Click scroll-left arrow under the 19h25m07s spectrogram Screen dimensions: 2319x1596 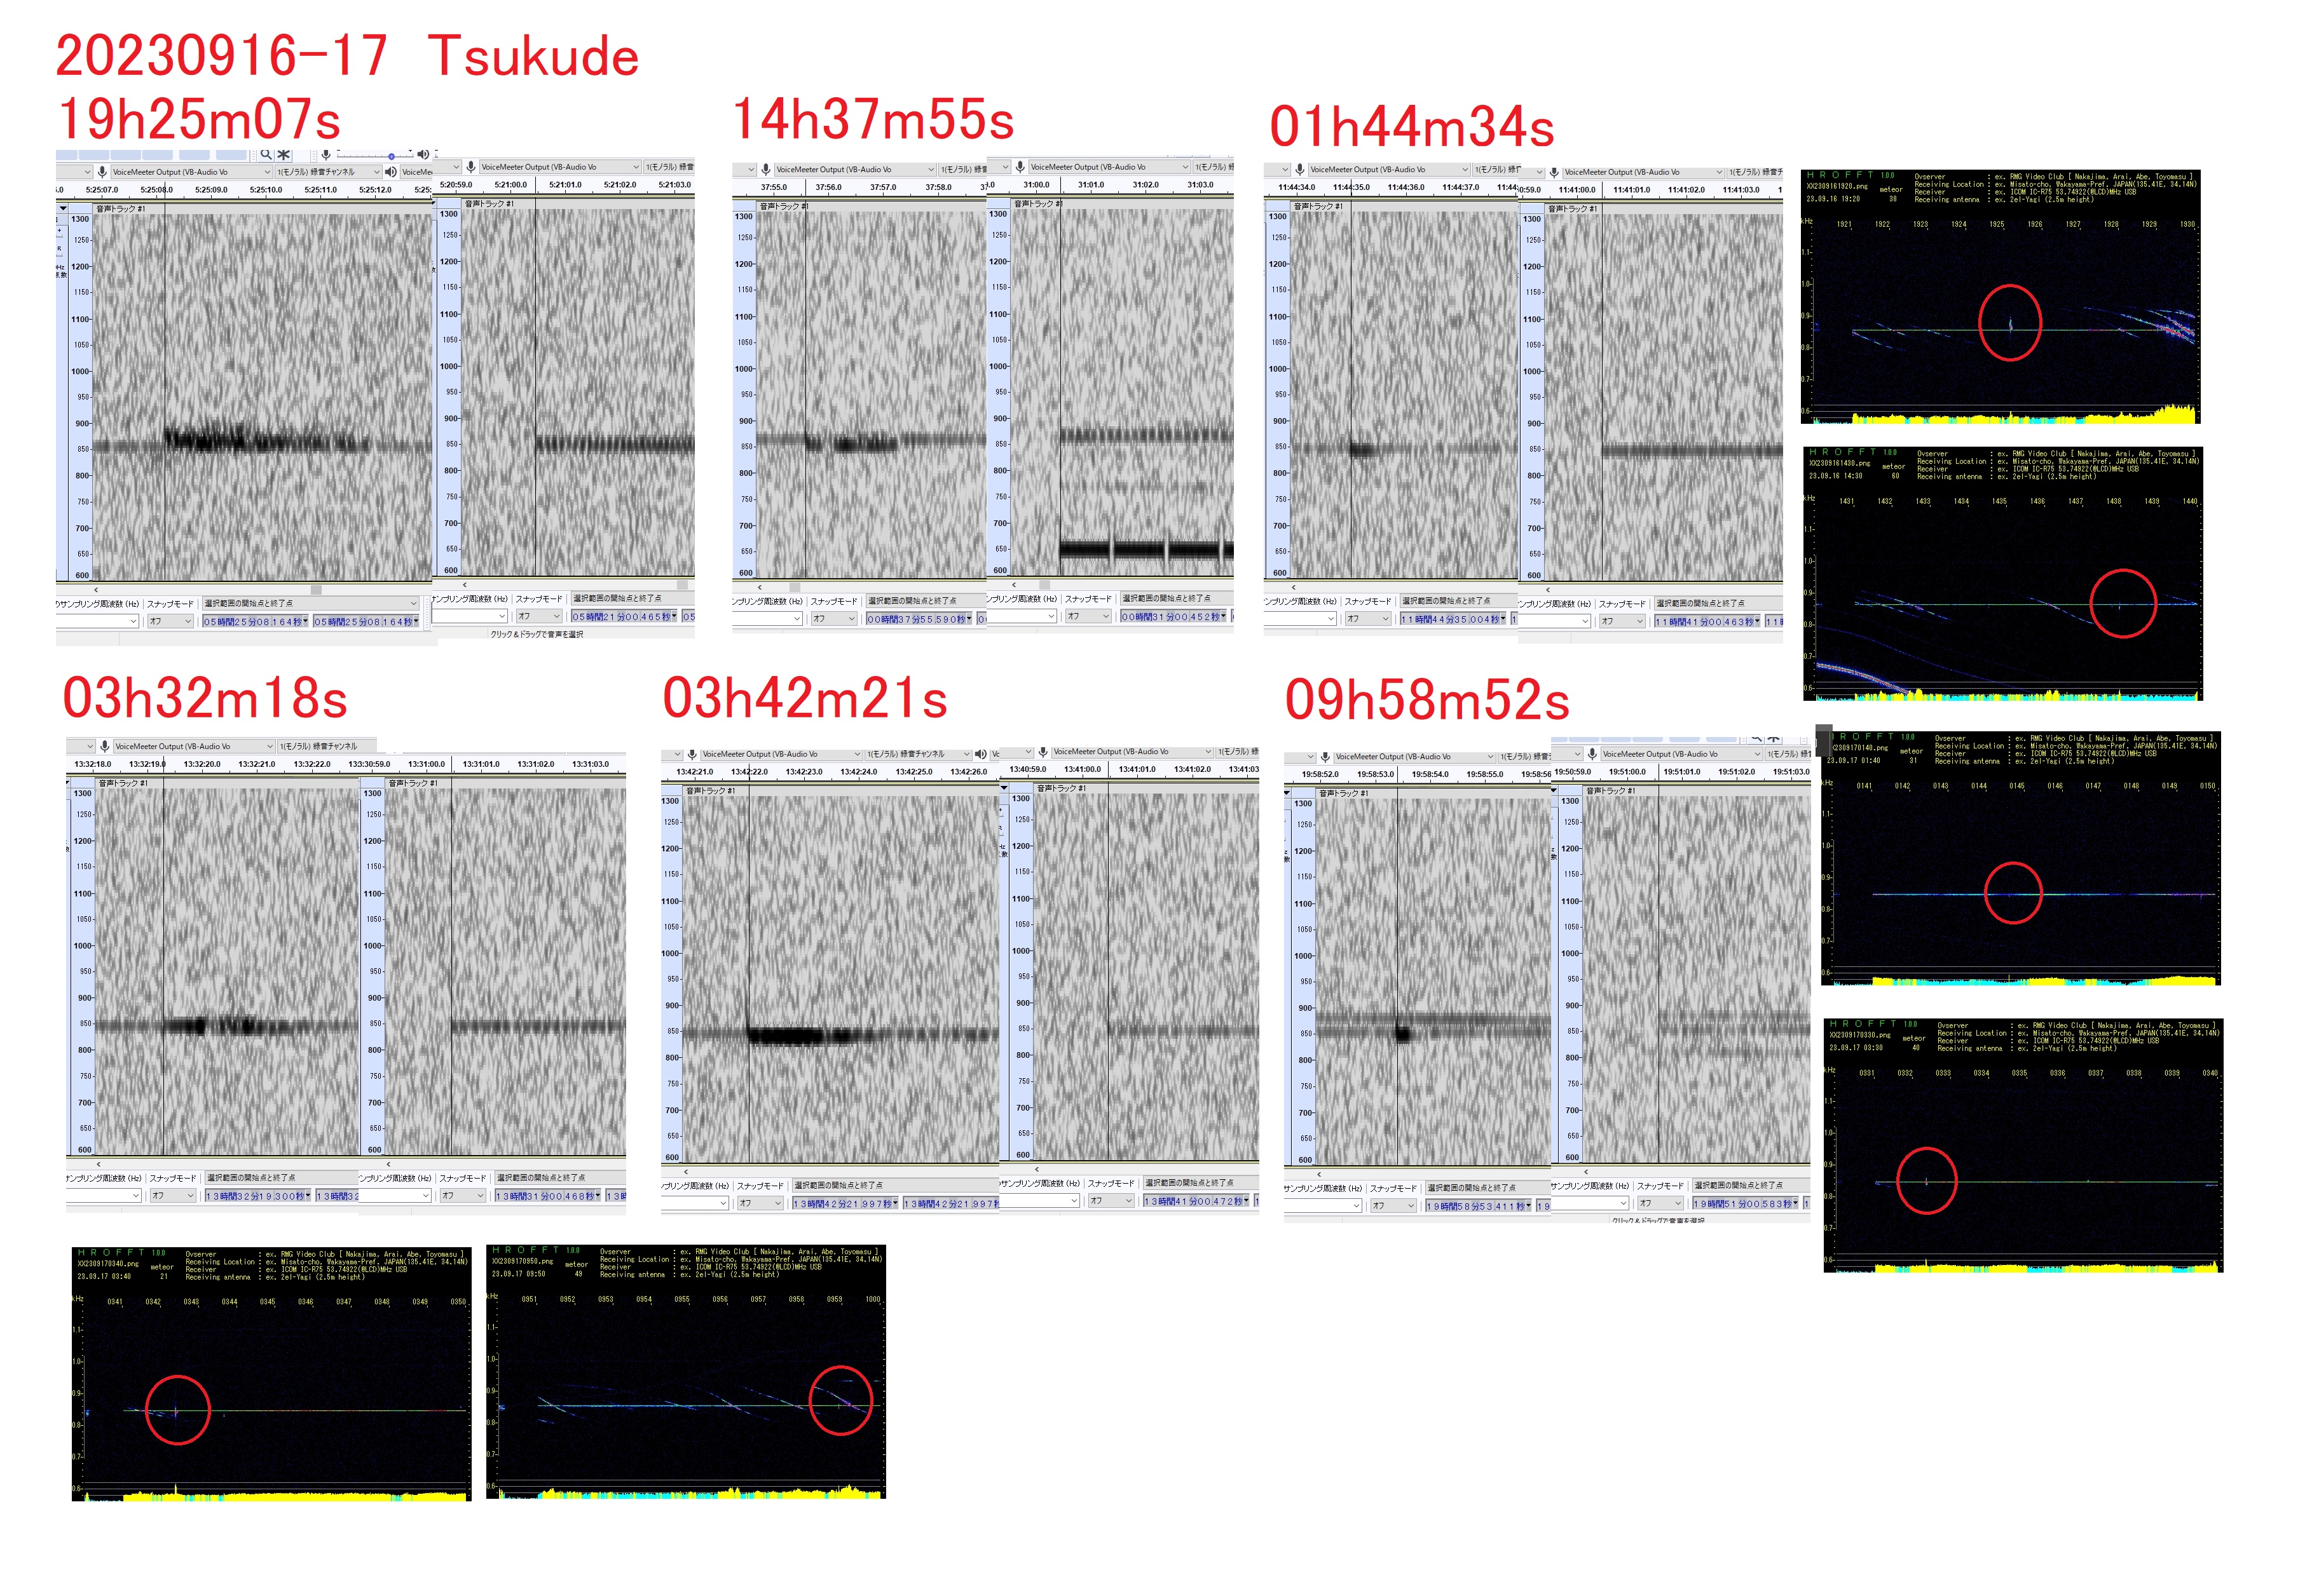click(x=96, y=590)
